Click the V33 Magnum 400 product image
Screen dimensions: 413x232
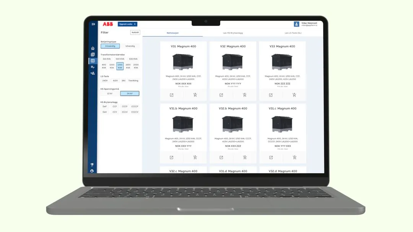(x=282, y=62)
